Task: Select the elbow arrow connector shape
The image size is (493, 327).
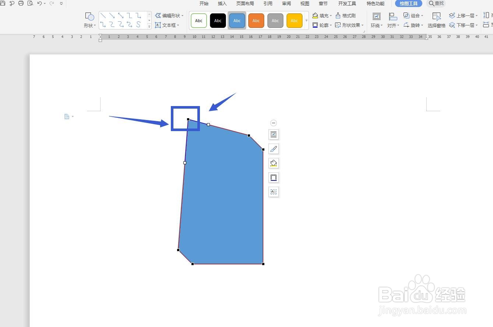Action: coord(138,15)
